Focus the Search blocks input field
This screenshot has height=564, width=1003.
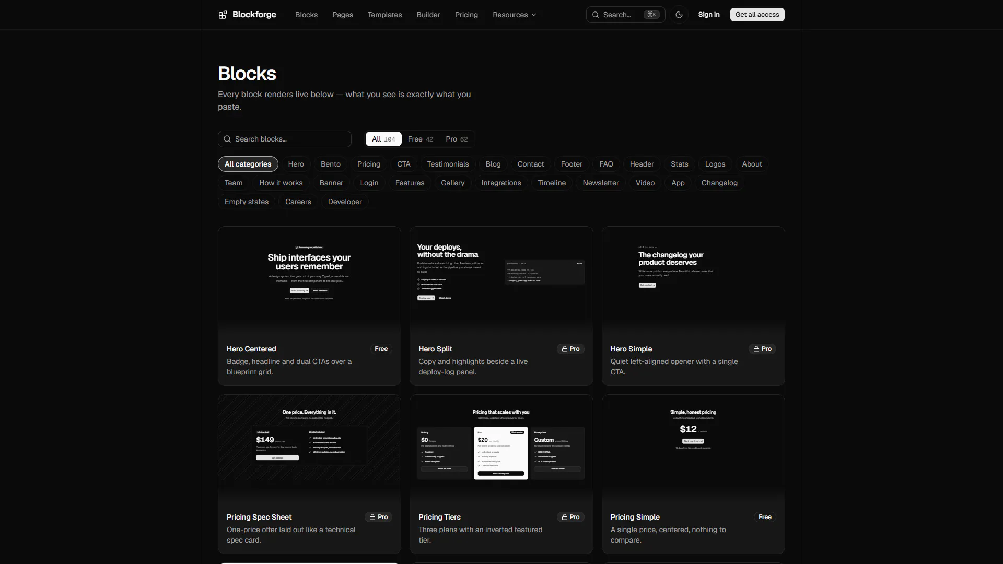click(x=285, y=139)
